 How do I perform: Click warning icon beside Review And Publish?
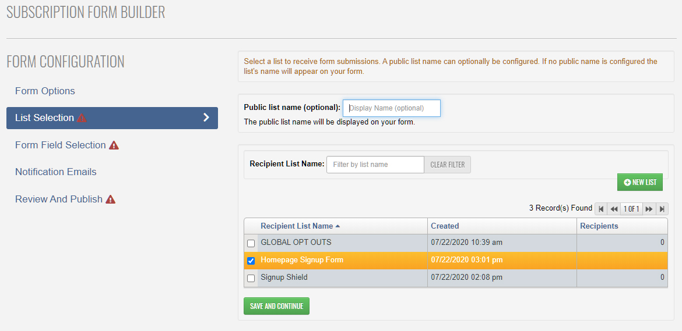tap(110, 200)
